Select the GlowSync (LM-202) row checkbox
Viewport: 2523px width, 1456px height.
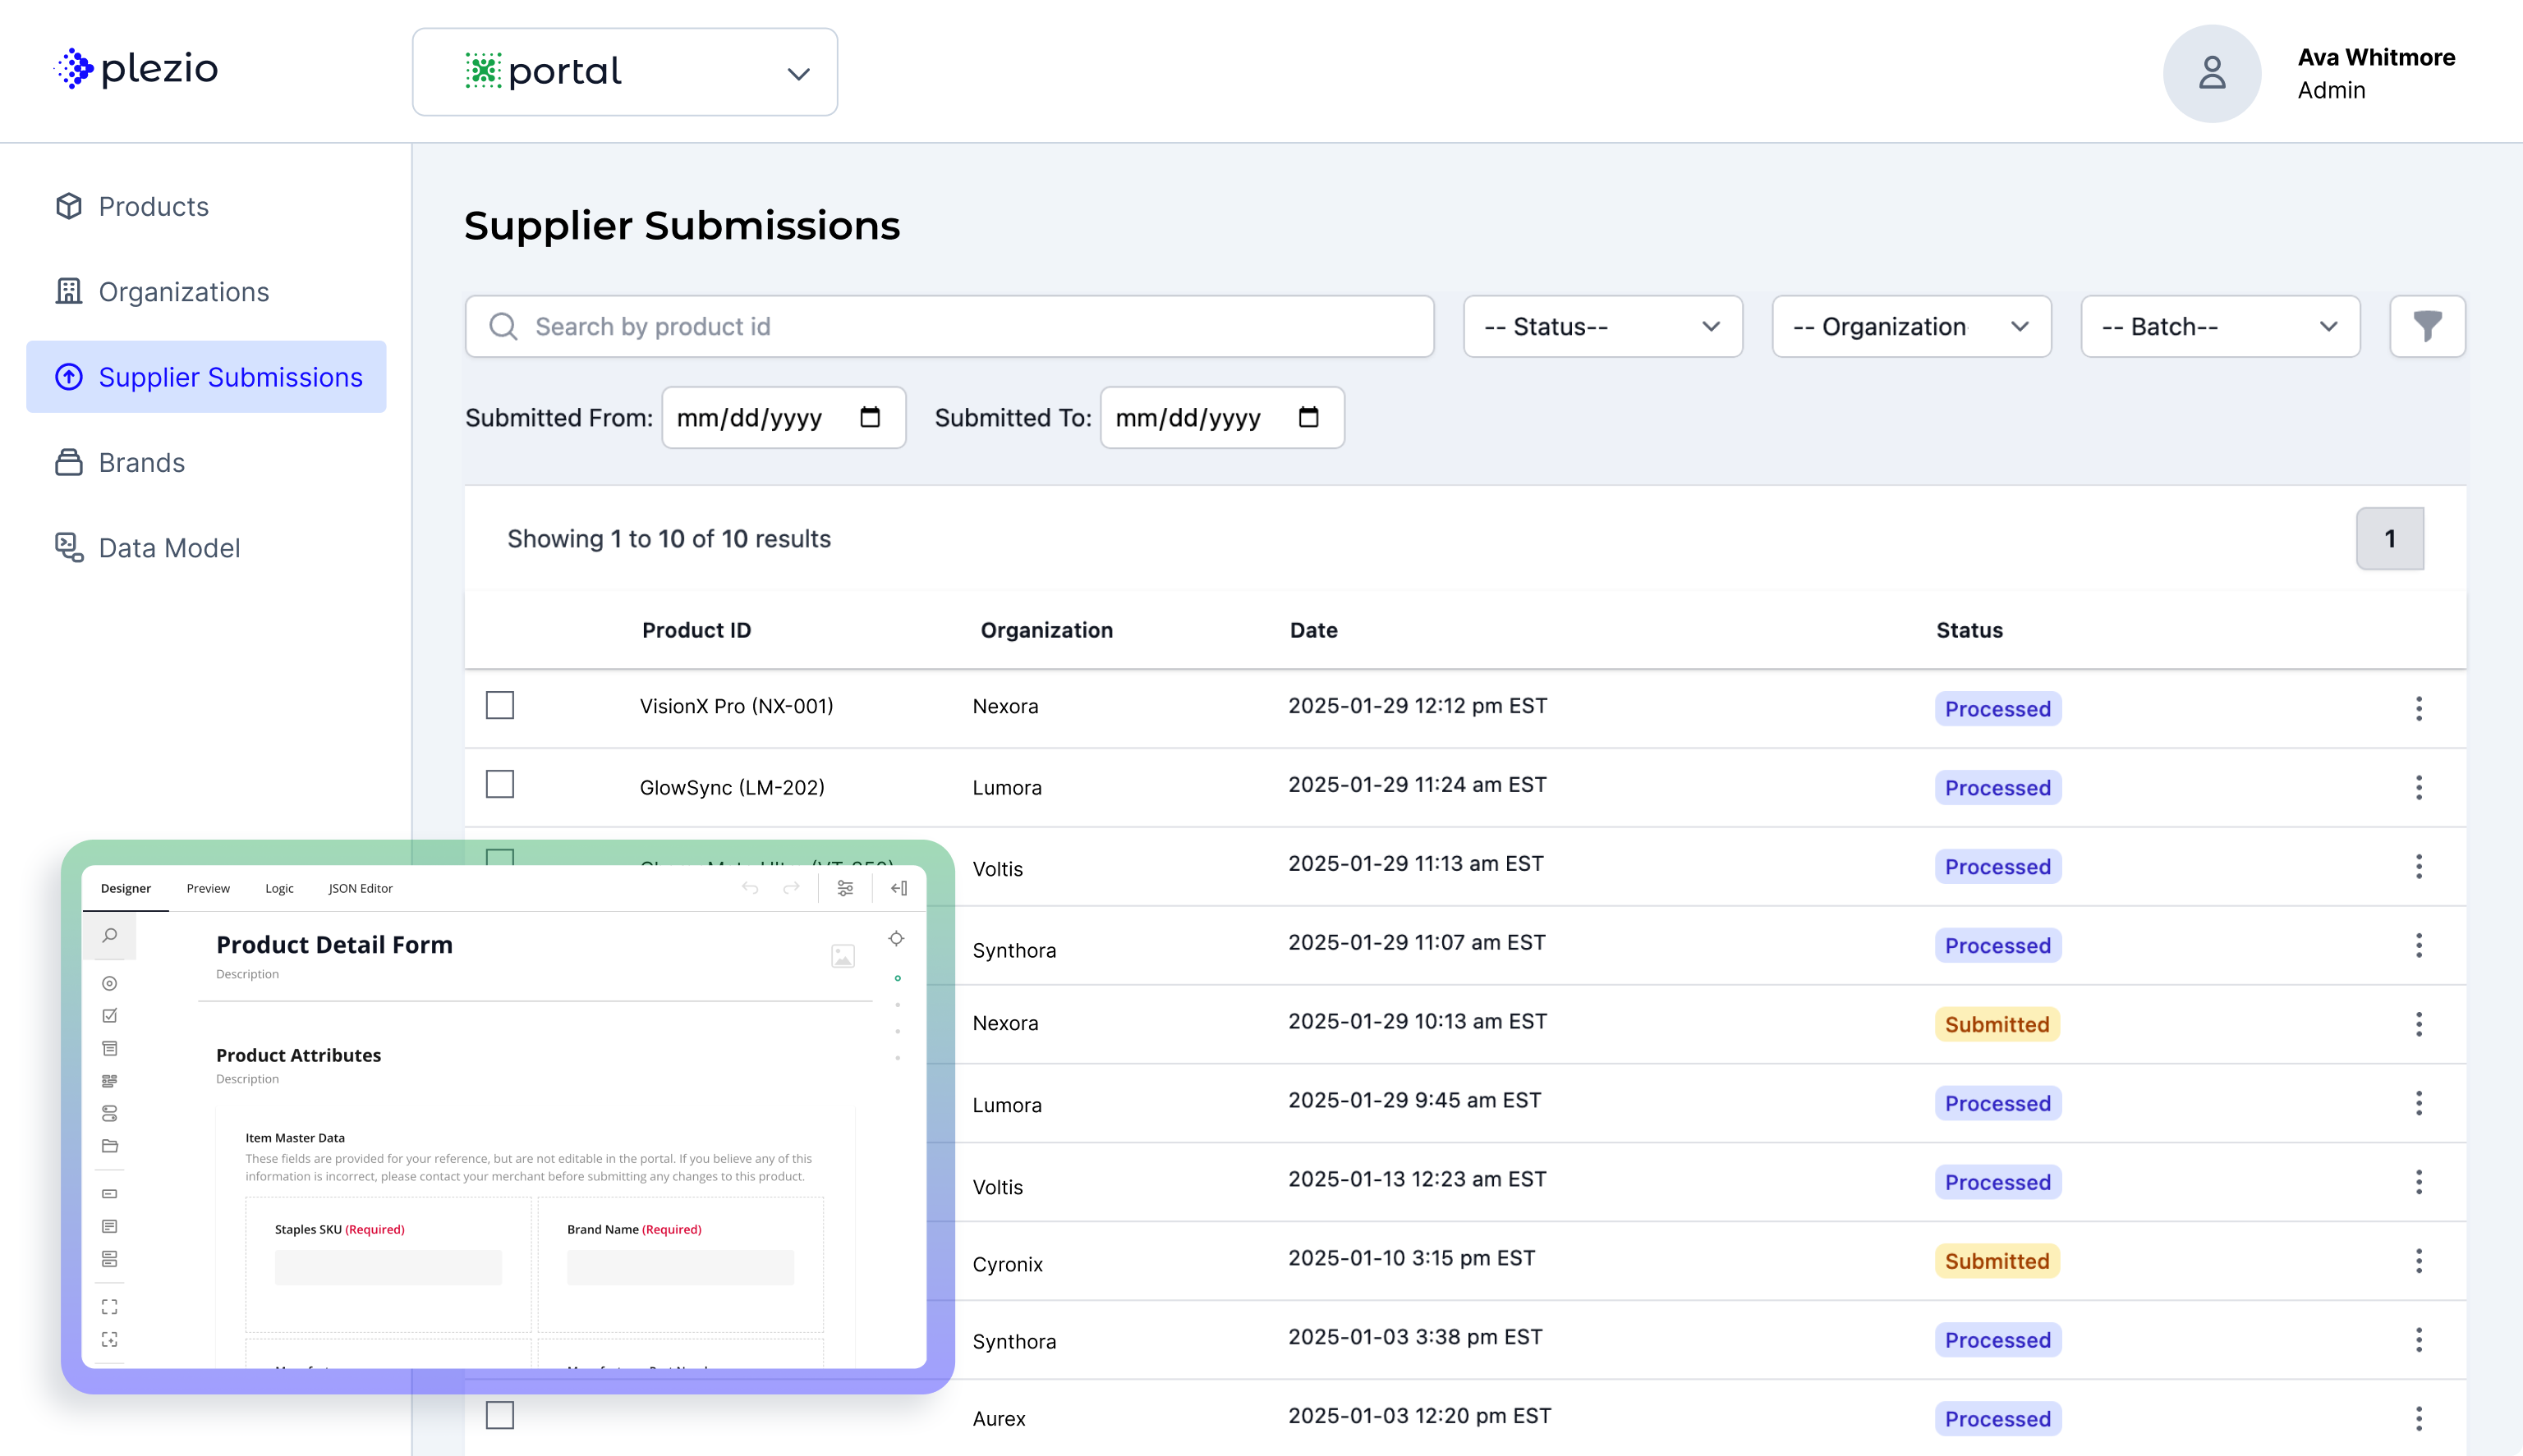coord(500,784)
